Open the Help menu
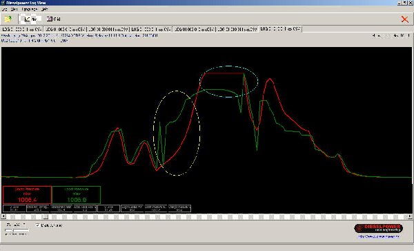The height and width of the screenshot is (251, 414). click(44, 9)
